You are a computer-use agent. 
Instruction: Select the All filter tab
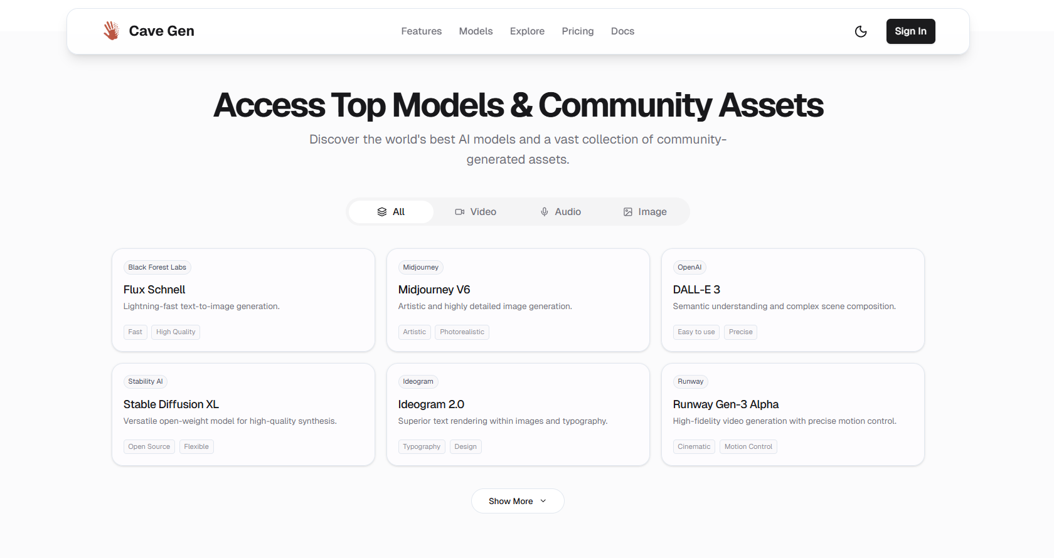[x=391, y=212]
